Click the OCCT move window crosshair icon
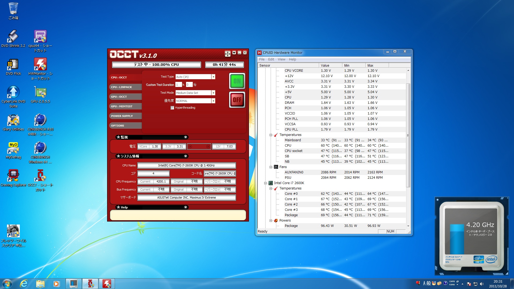 pyautogui.click(x=227, y=54)
